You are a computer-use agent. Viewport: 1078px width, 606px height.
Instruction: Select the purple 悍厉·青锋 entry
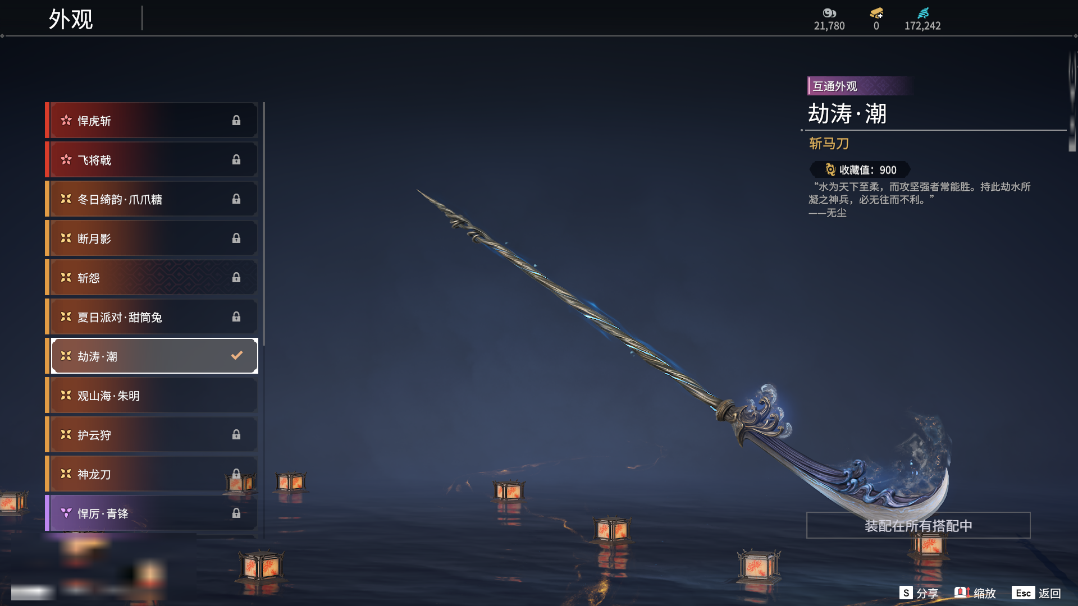click(x=152, y=513)
